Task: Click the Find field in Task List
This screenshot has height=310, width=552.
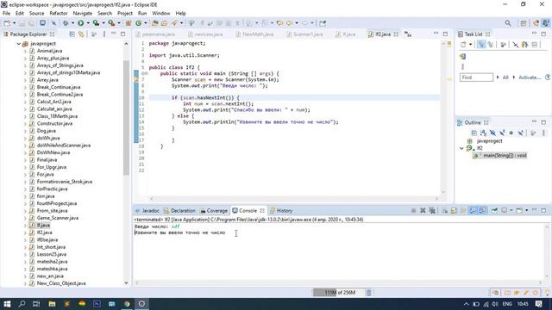Action: pyautogui.click(x=476, y=77)
